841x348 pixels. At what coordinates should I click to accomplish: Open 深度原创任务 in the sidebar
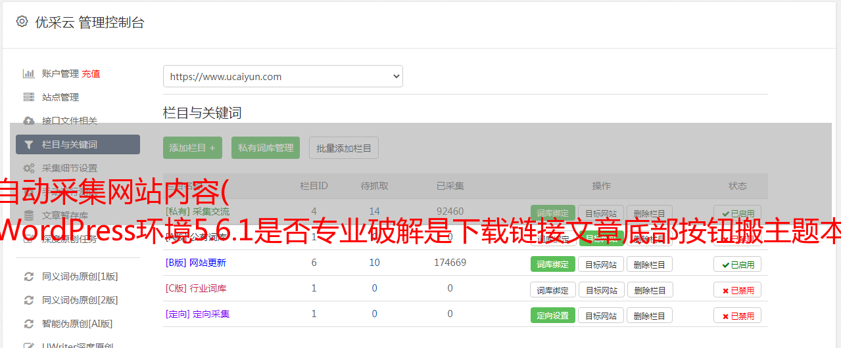tap(70, 238)
